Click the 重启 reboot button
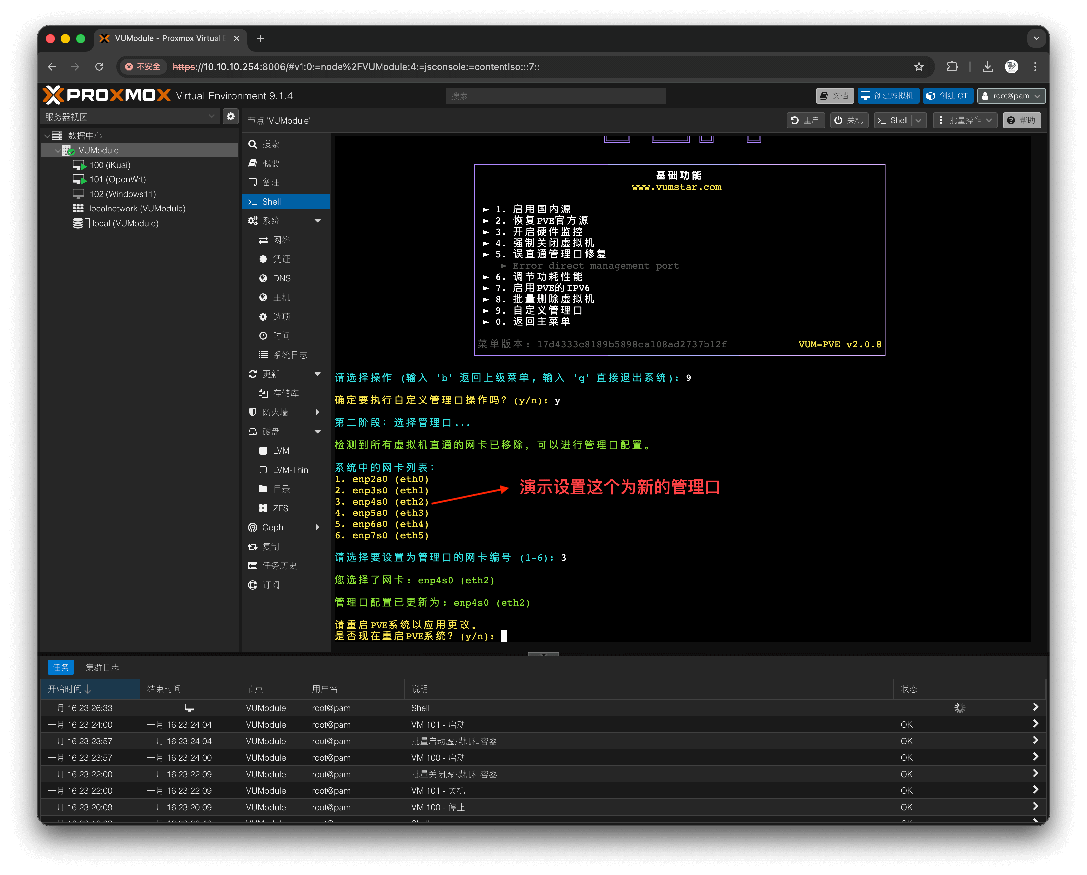 [805, 120]
